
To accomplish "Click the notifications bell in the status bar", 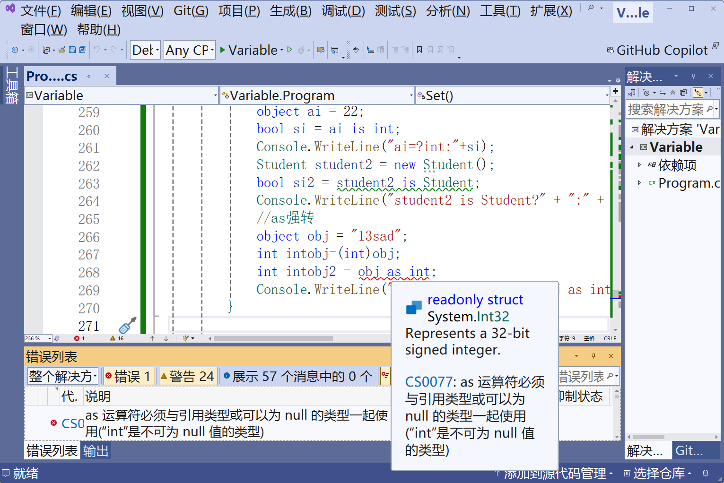I will coord(706,473).
